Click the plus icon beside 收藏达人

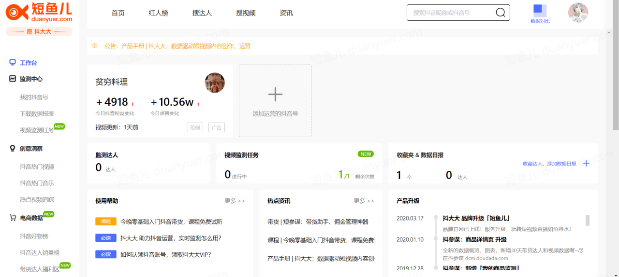[x=586, y=164]
